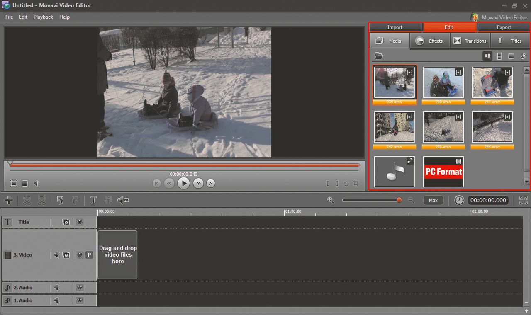This screenshot has width=531, height=315.
Task: Click the Undo arrow in the timeline toolbar
Action: tap(60, 200)
